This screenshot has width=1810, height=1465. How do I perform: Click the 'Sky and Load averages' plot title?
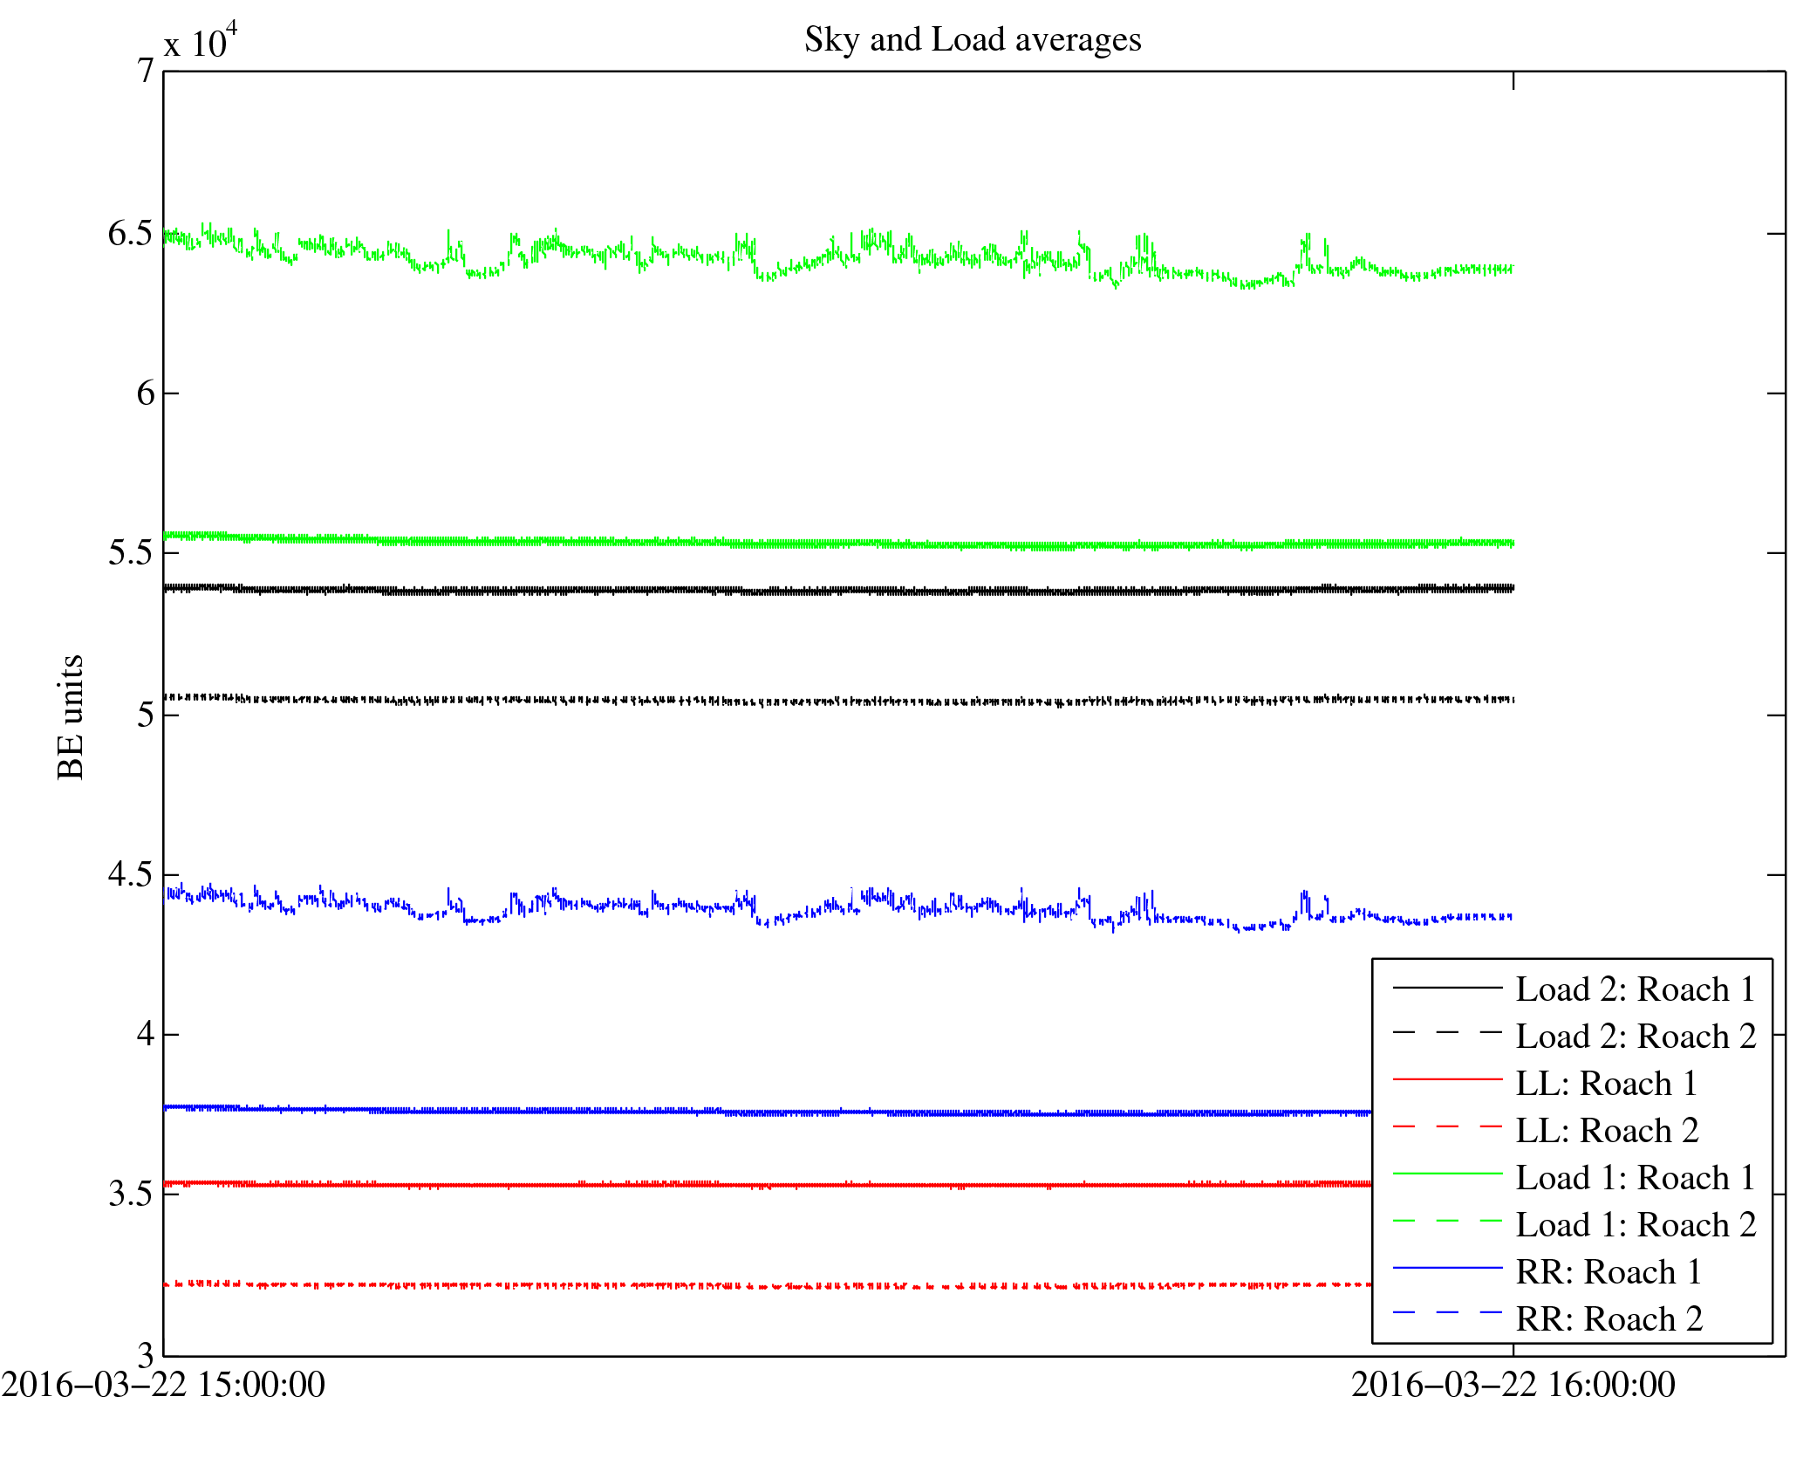[972, 40]
